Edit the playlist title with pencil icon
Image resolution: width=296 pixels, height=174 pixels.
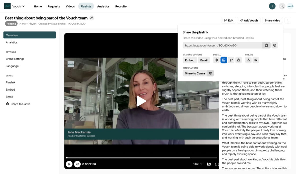tap(92, 18)
